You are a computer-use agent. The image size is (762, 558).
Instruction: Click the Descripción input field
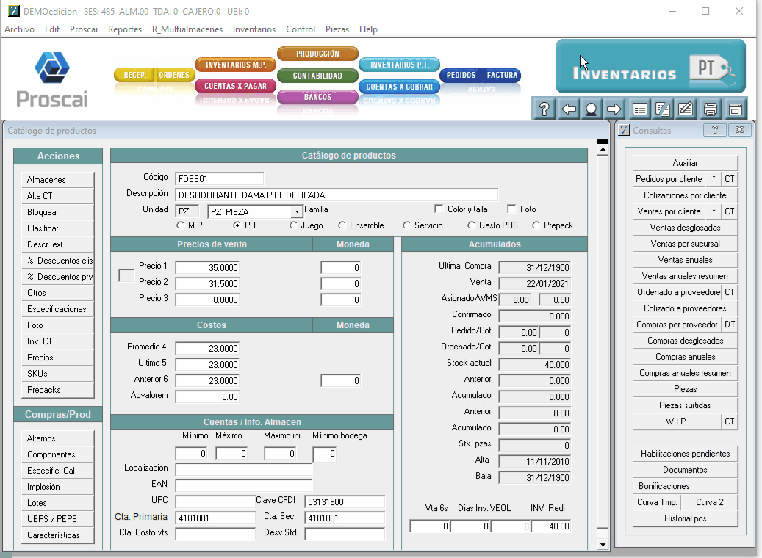pyautogui.click(x=337, y=195)
